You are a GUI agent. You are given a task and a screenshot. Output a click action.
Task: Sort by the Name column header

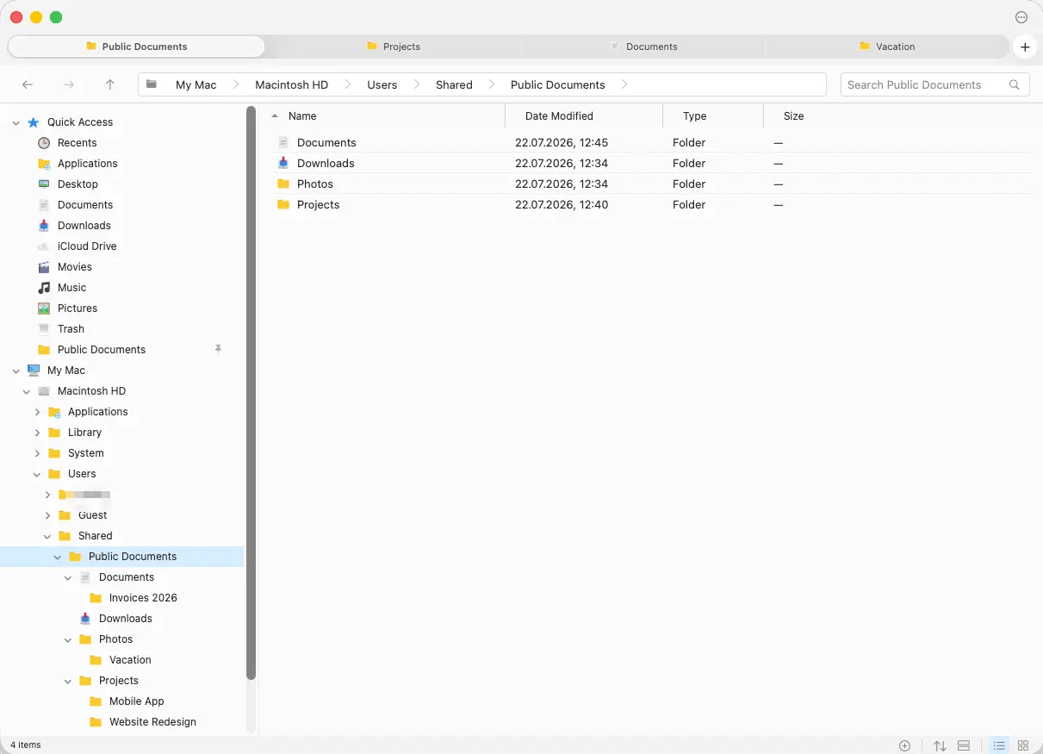tap(302, 115)
